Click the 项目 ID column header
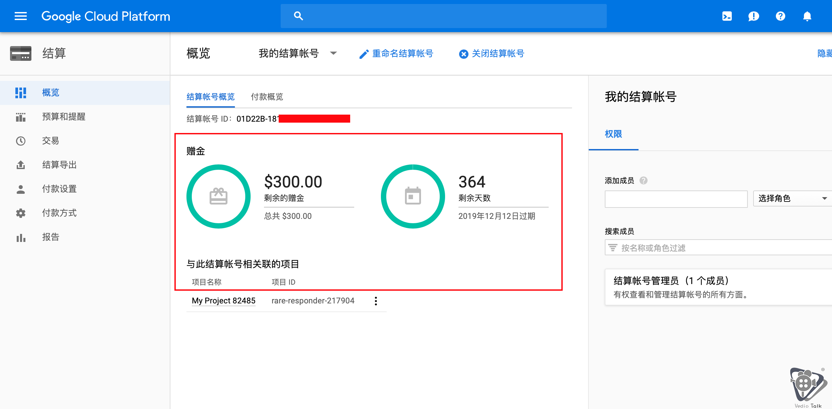The image size is (832, 409). [283, 282]
